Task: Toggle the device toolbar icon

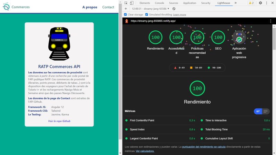Action: tap(132, 3)
